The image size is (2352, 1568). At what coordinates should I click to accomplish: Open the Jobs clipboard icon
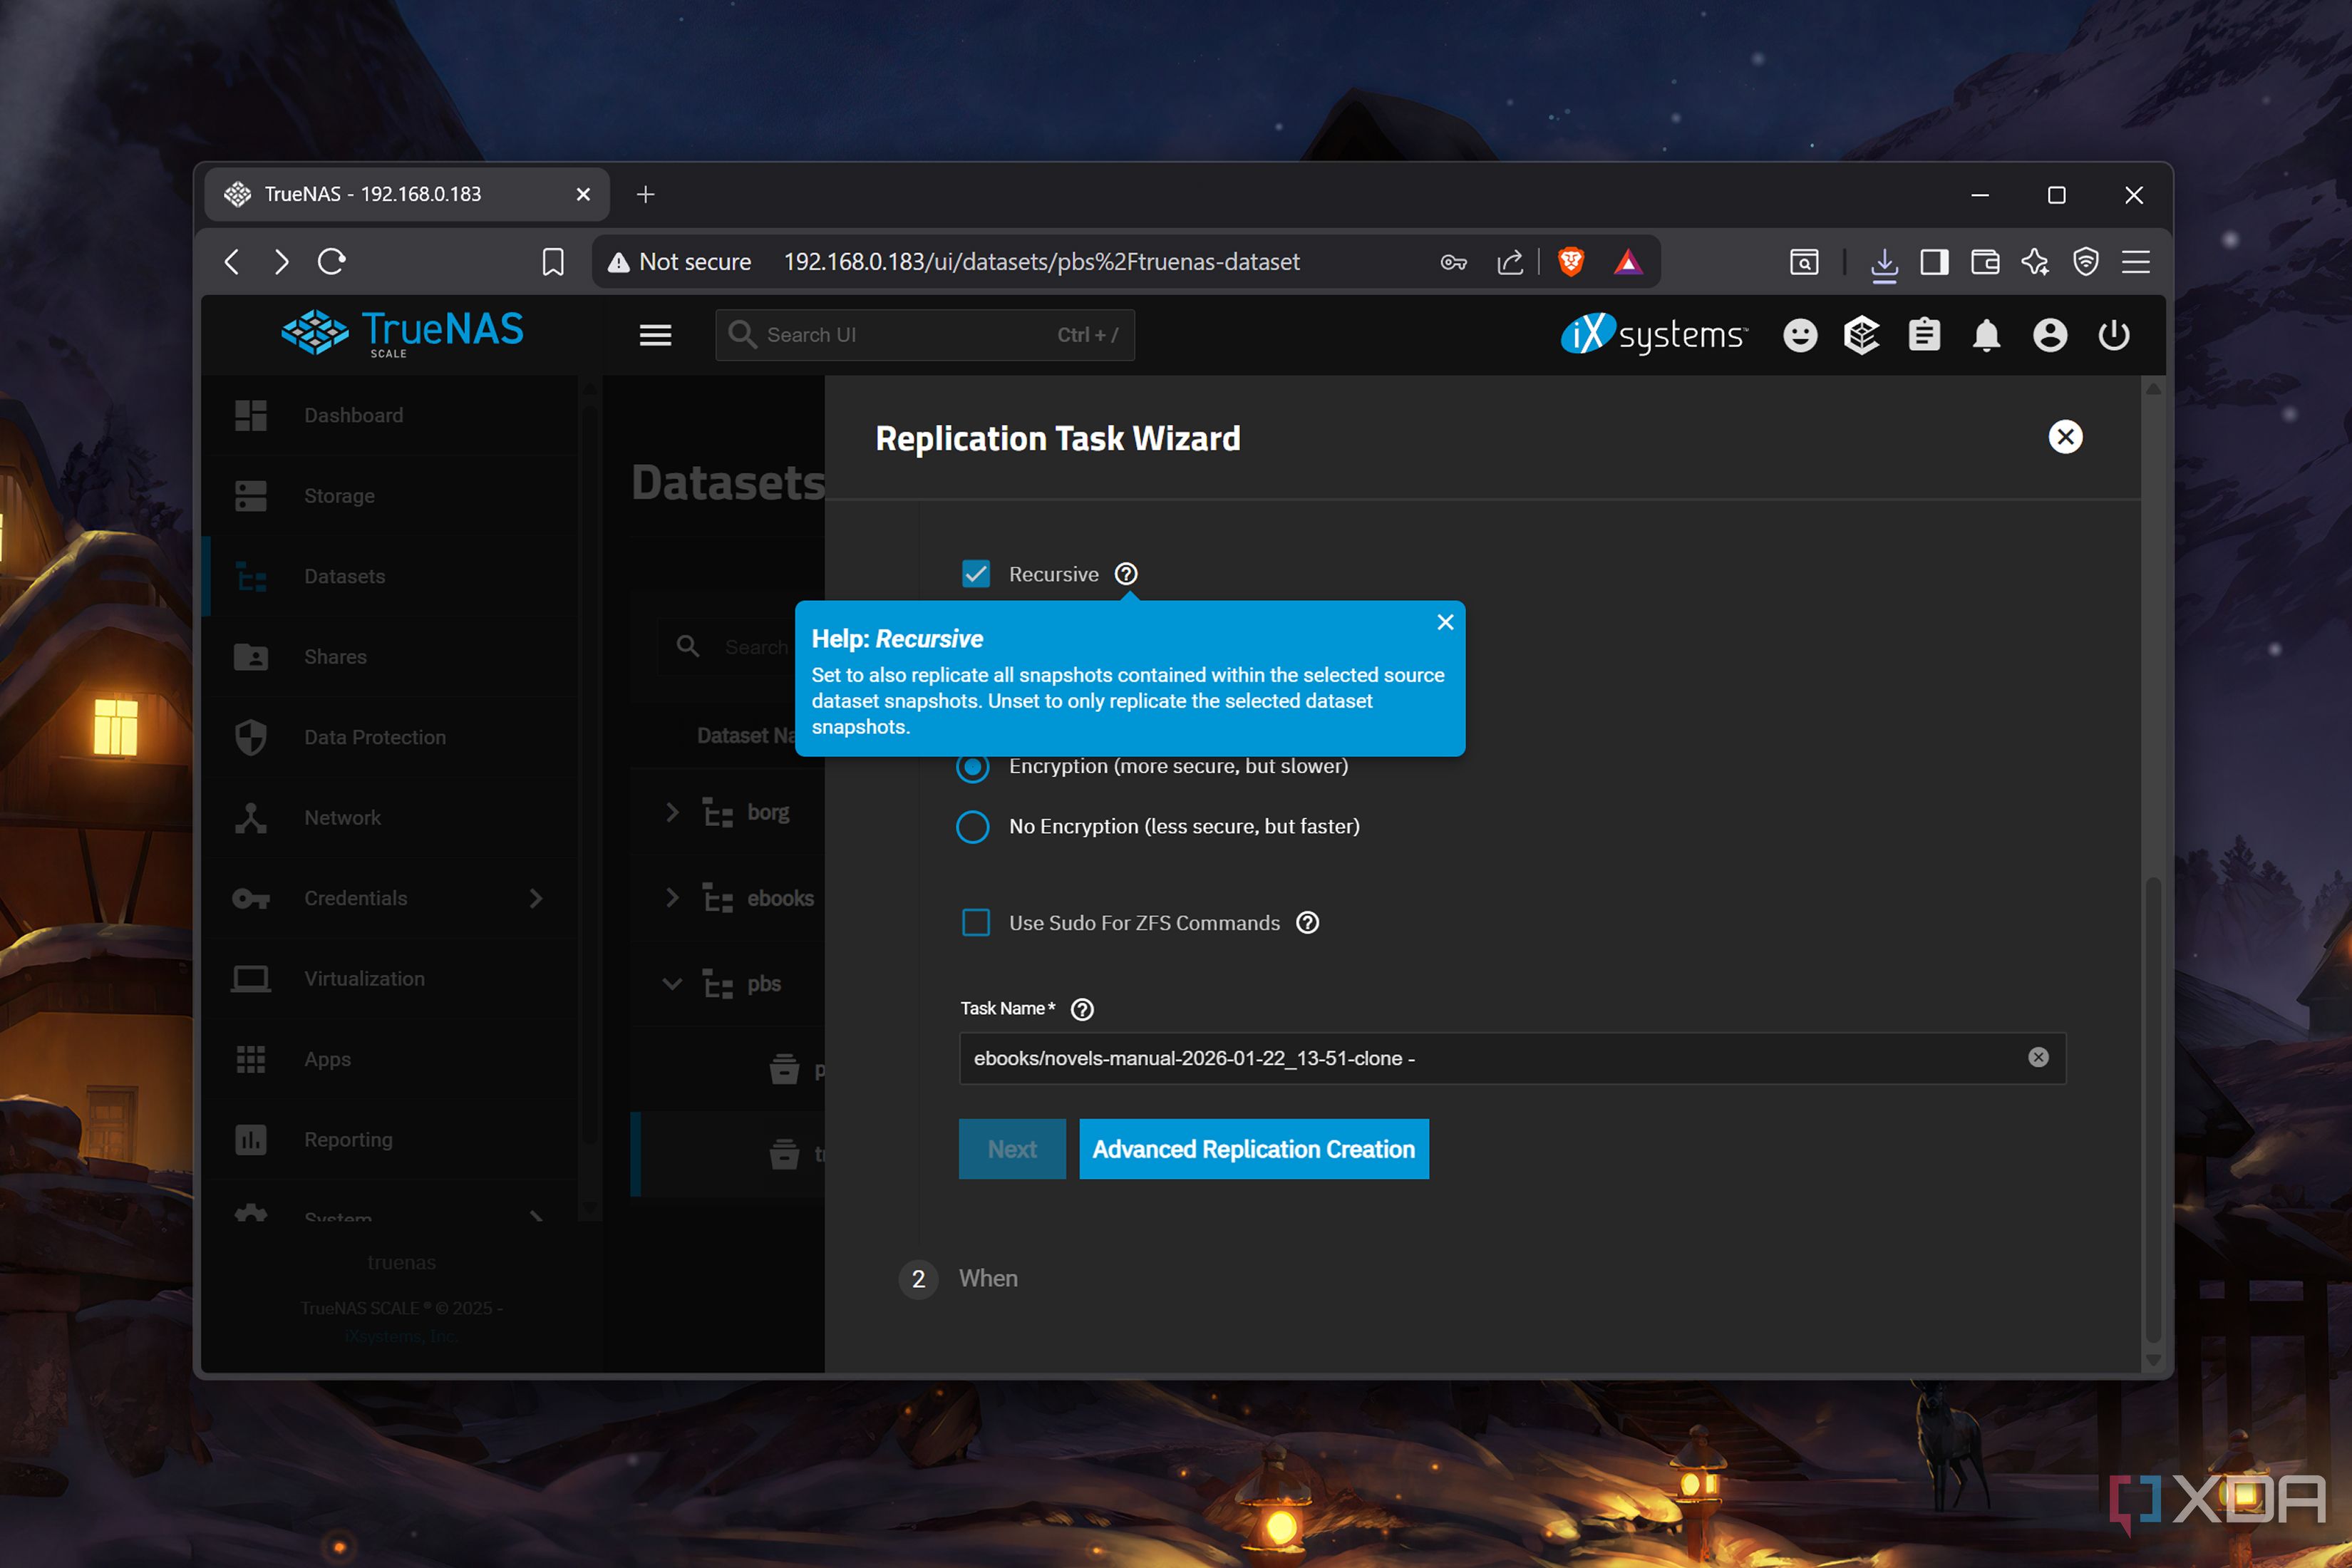tap(1924, 335)
